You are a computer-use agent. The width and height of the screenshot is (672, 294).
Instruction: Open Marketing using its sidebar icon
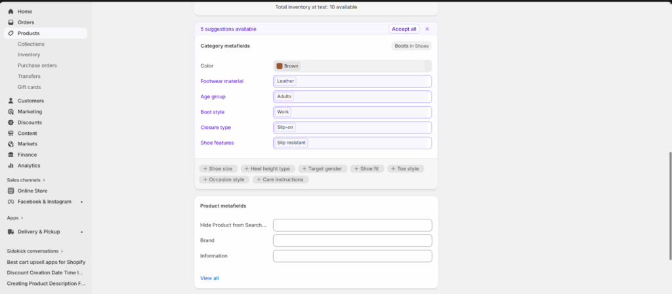coord(11,111)
